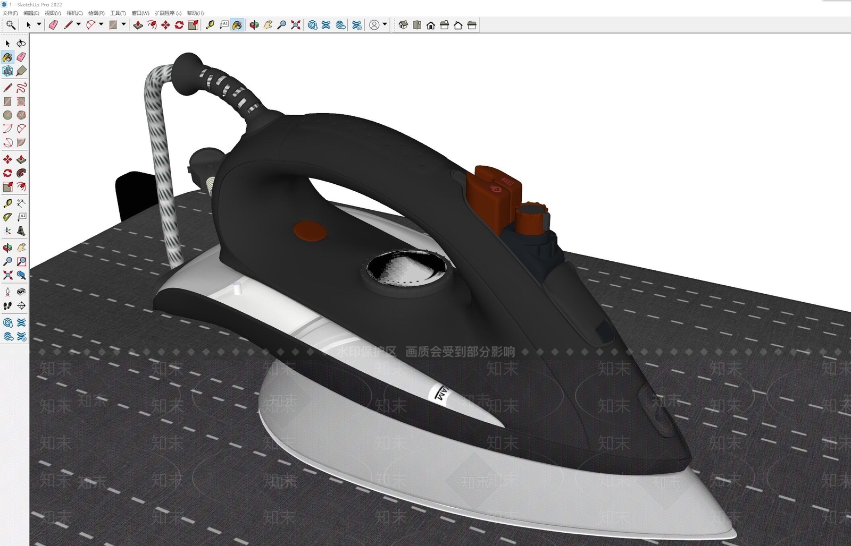
Task: Select the Polygon tool
Action: [x=21, y=115]
